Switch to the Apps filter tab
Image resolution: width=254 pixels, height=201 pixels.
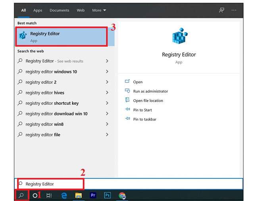point(38,10)
